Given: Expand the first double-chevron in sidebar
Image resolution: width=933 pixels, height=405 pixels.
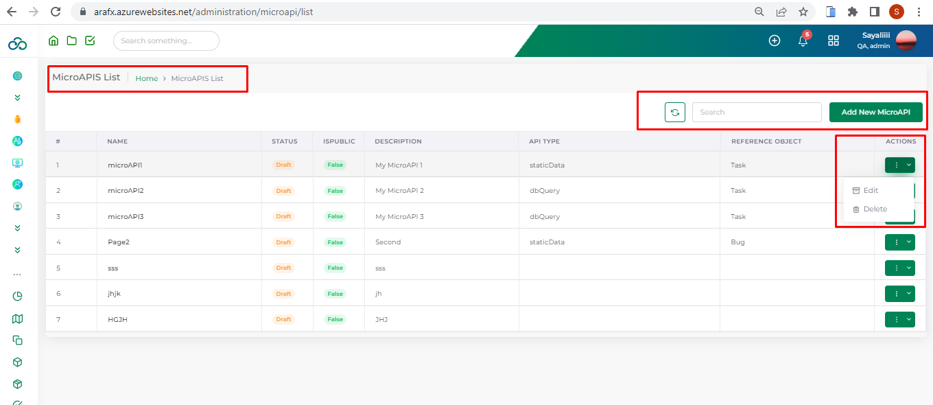Looking at the screenshot, I should pyautogui.click(x=18, y=98).
